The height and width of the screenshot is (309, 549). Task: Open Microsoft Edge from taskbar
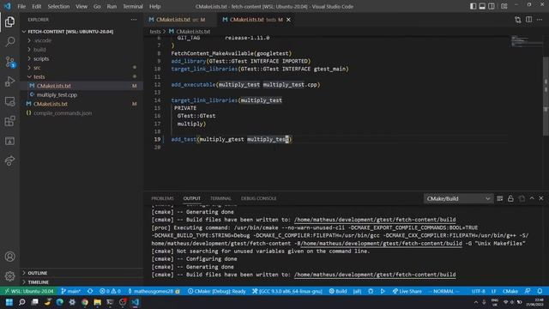(x=59, y=302)
